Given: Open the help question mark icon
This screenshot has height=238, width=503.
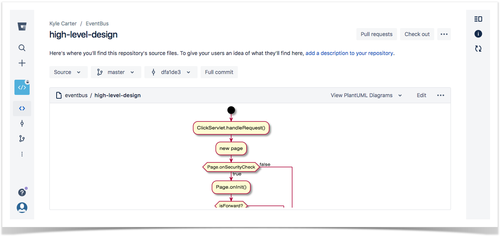Looking at the screenshot, I should pos(22,192).
